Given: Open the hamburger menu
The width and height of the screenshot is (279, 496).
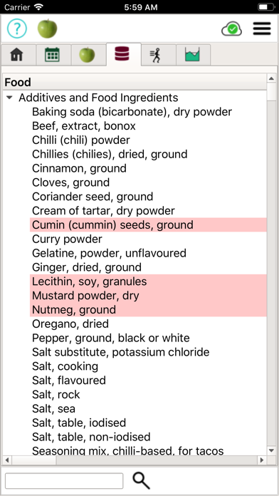Looking at the screenshot, I should pos(262,29).
